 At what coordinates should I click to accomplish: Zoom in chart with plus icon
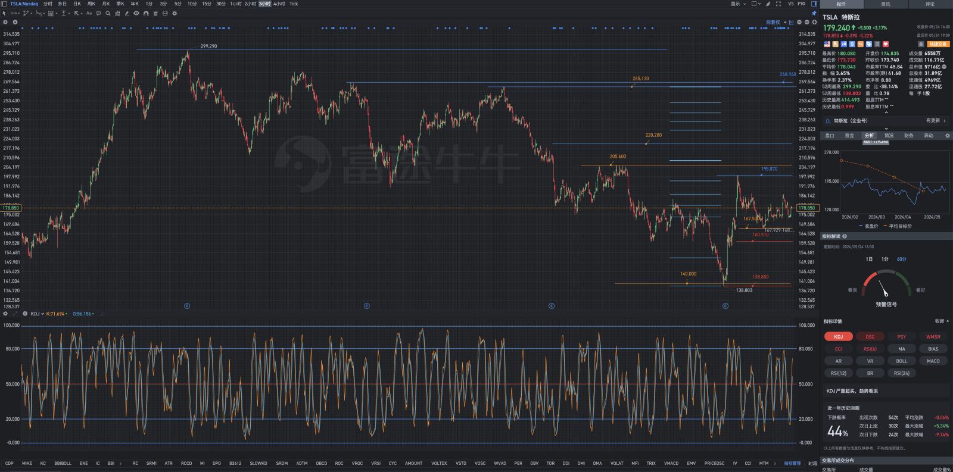[x=814, y=22]
